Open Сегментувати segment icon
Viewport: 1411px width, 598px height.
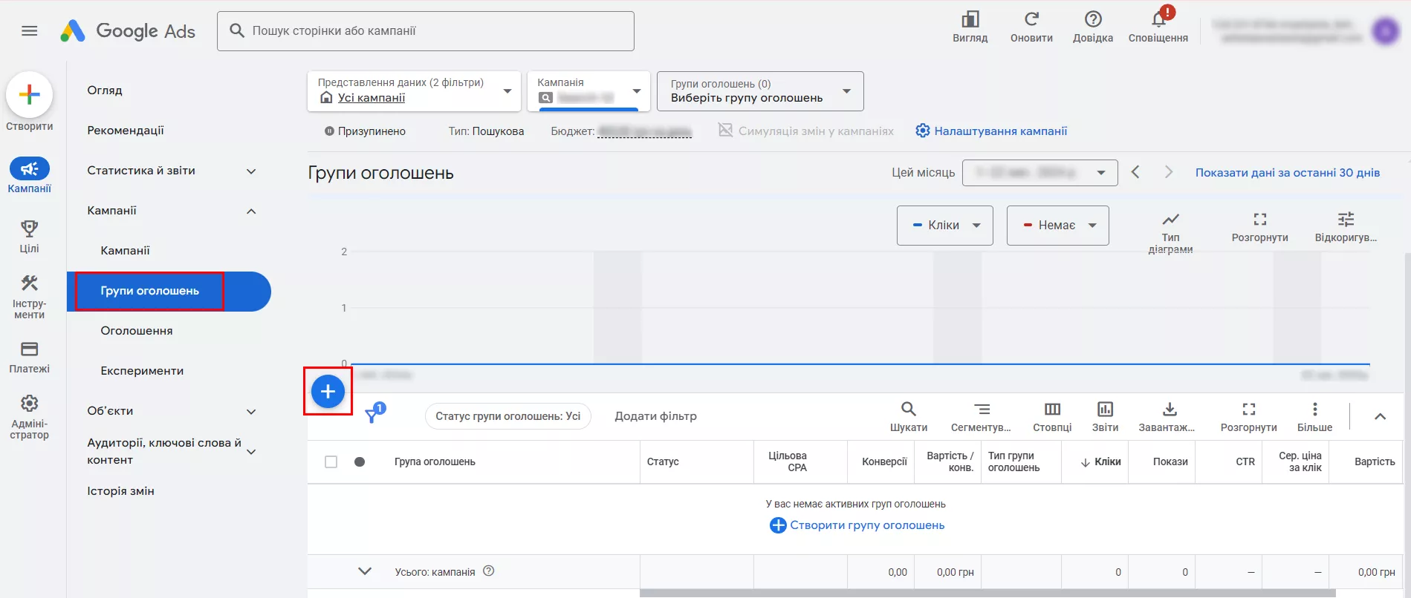pyautogui.click(x=982, y=409)
